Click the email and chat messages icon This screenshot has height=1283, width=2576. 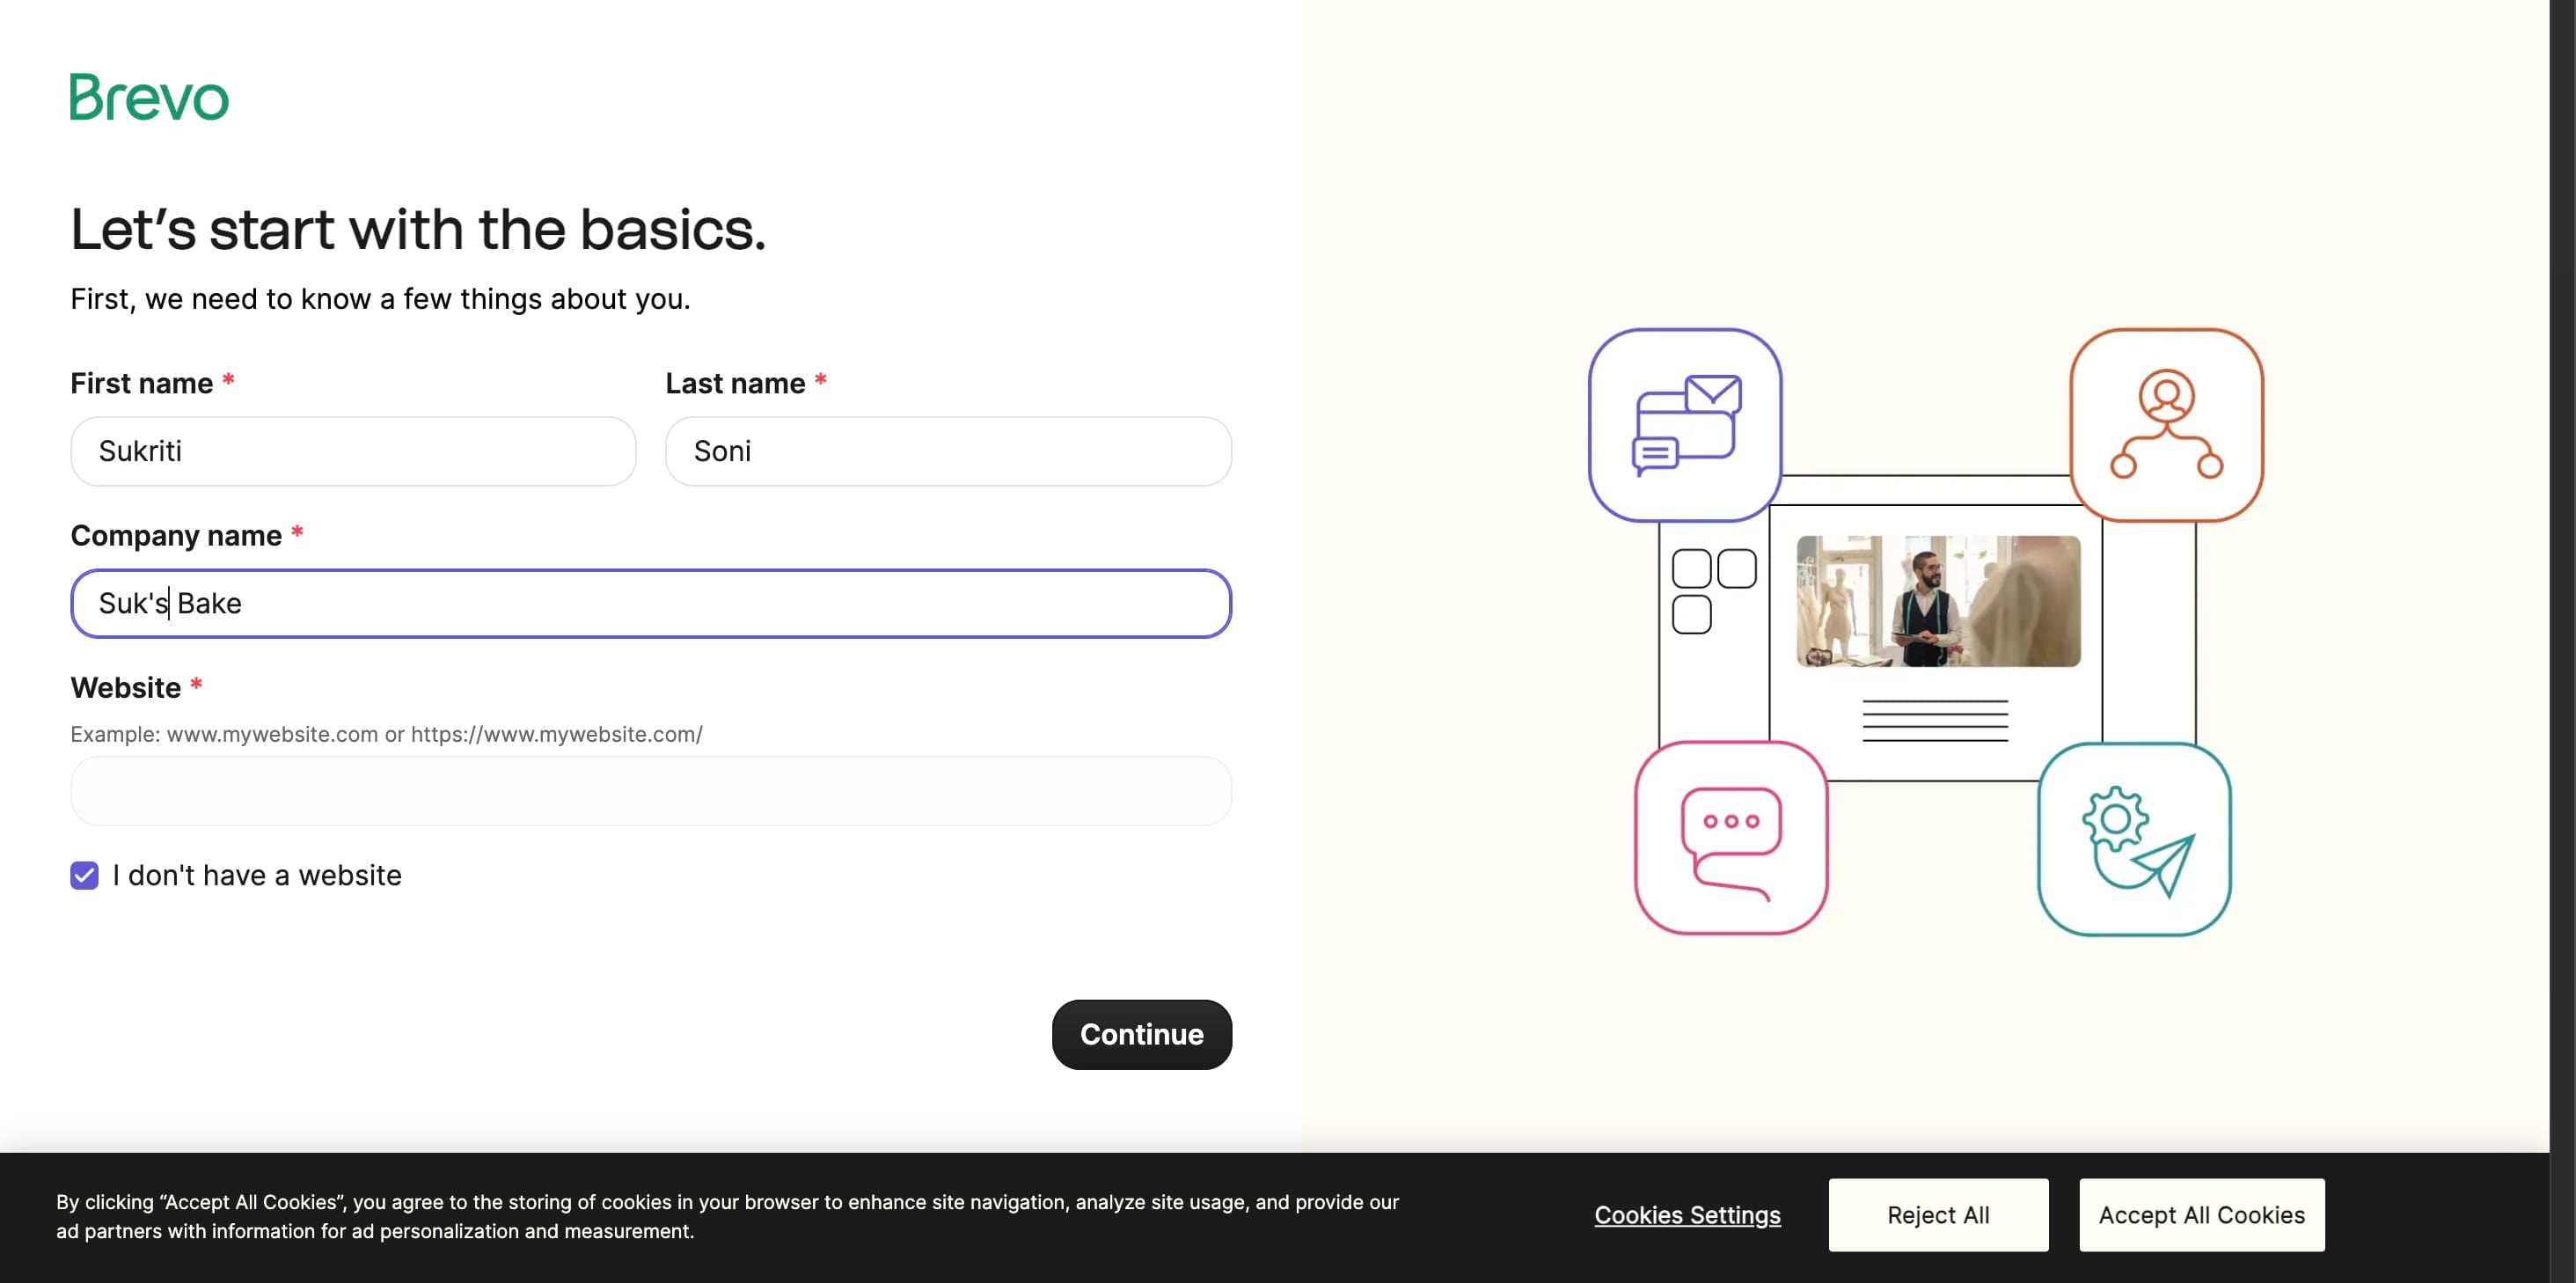1685,425
